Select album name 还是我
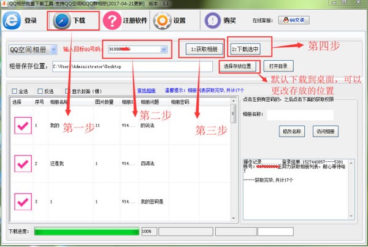The height and width of the screenshot is (247, 368). tap(57, 164)
